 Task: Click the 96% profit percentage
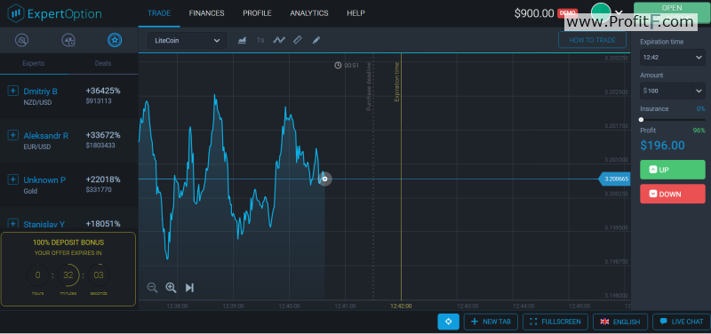pos(699,131)
